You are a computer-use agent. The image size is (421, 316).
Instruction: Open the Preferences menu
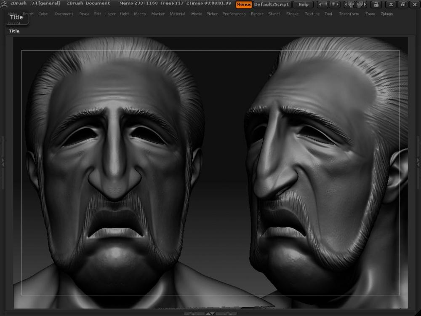pos(234,14)
